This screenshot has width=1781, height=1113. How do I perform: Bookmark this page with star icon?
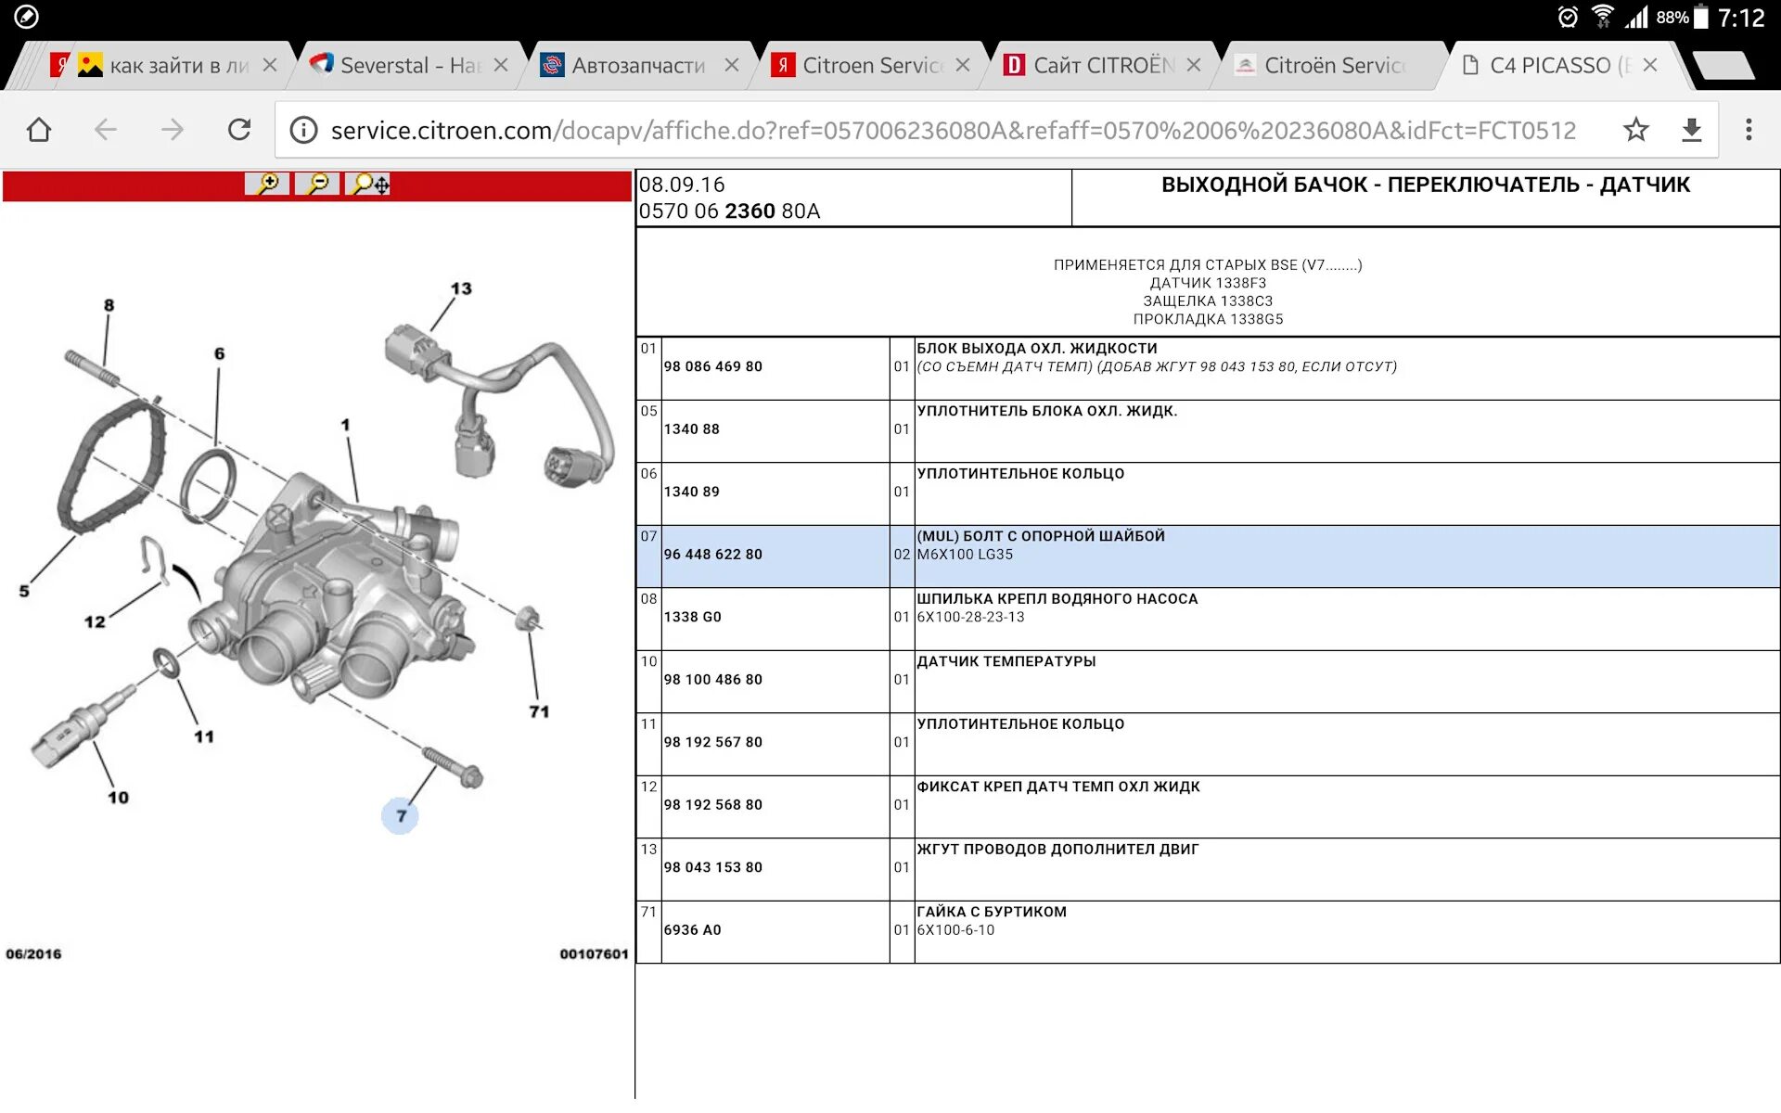click(1635, 130)
